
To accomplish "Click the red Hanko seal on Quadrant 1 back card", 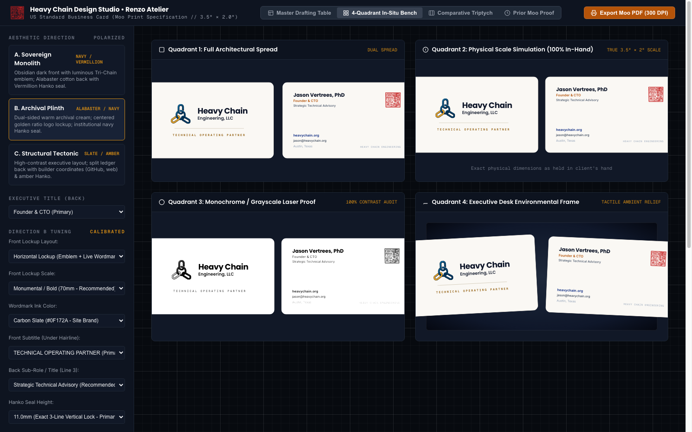I will (393, 100).
